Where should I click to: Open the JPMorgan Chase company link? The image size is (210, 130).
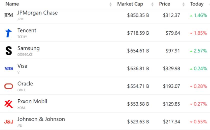[x=37, y=13]
